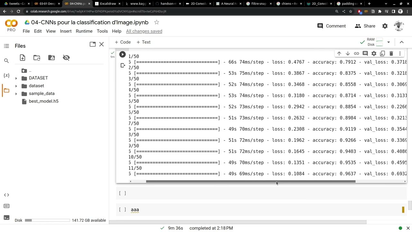
Task: Open the cell's more actions menu
Action: (x=400, y=53)
